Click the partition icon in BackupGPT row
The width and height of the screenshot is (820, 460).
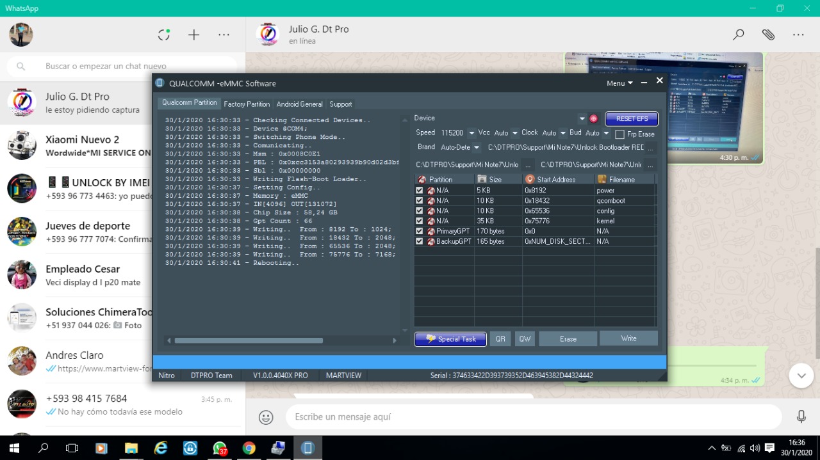pyautogui.click(x=431, y=241)
